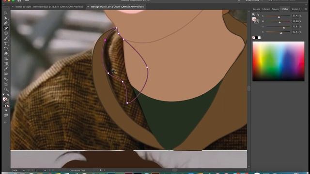310x174 pixels.
Task: Select the Direct Selection tool
Action: point(6,18)
